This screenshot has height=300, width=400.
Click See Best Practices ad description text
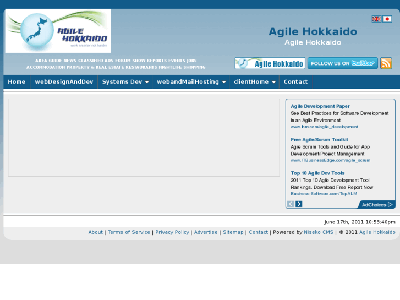(339, 117)
